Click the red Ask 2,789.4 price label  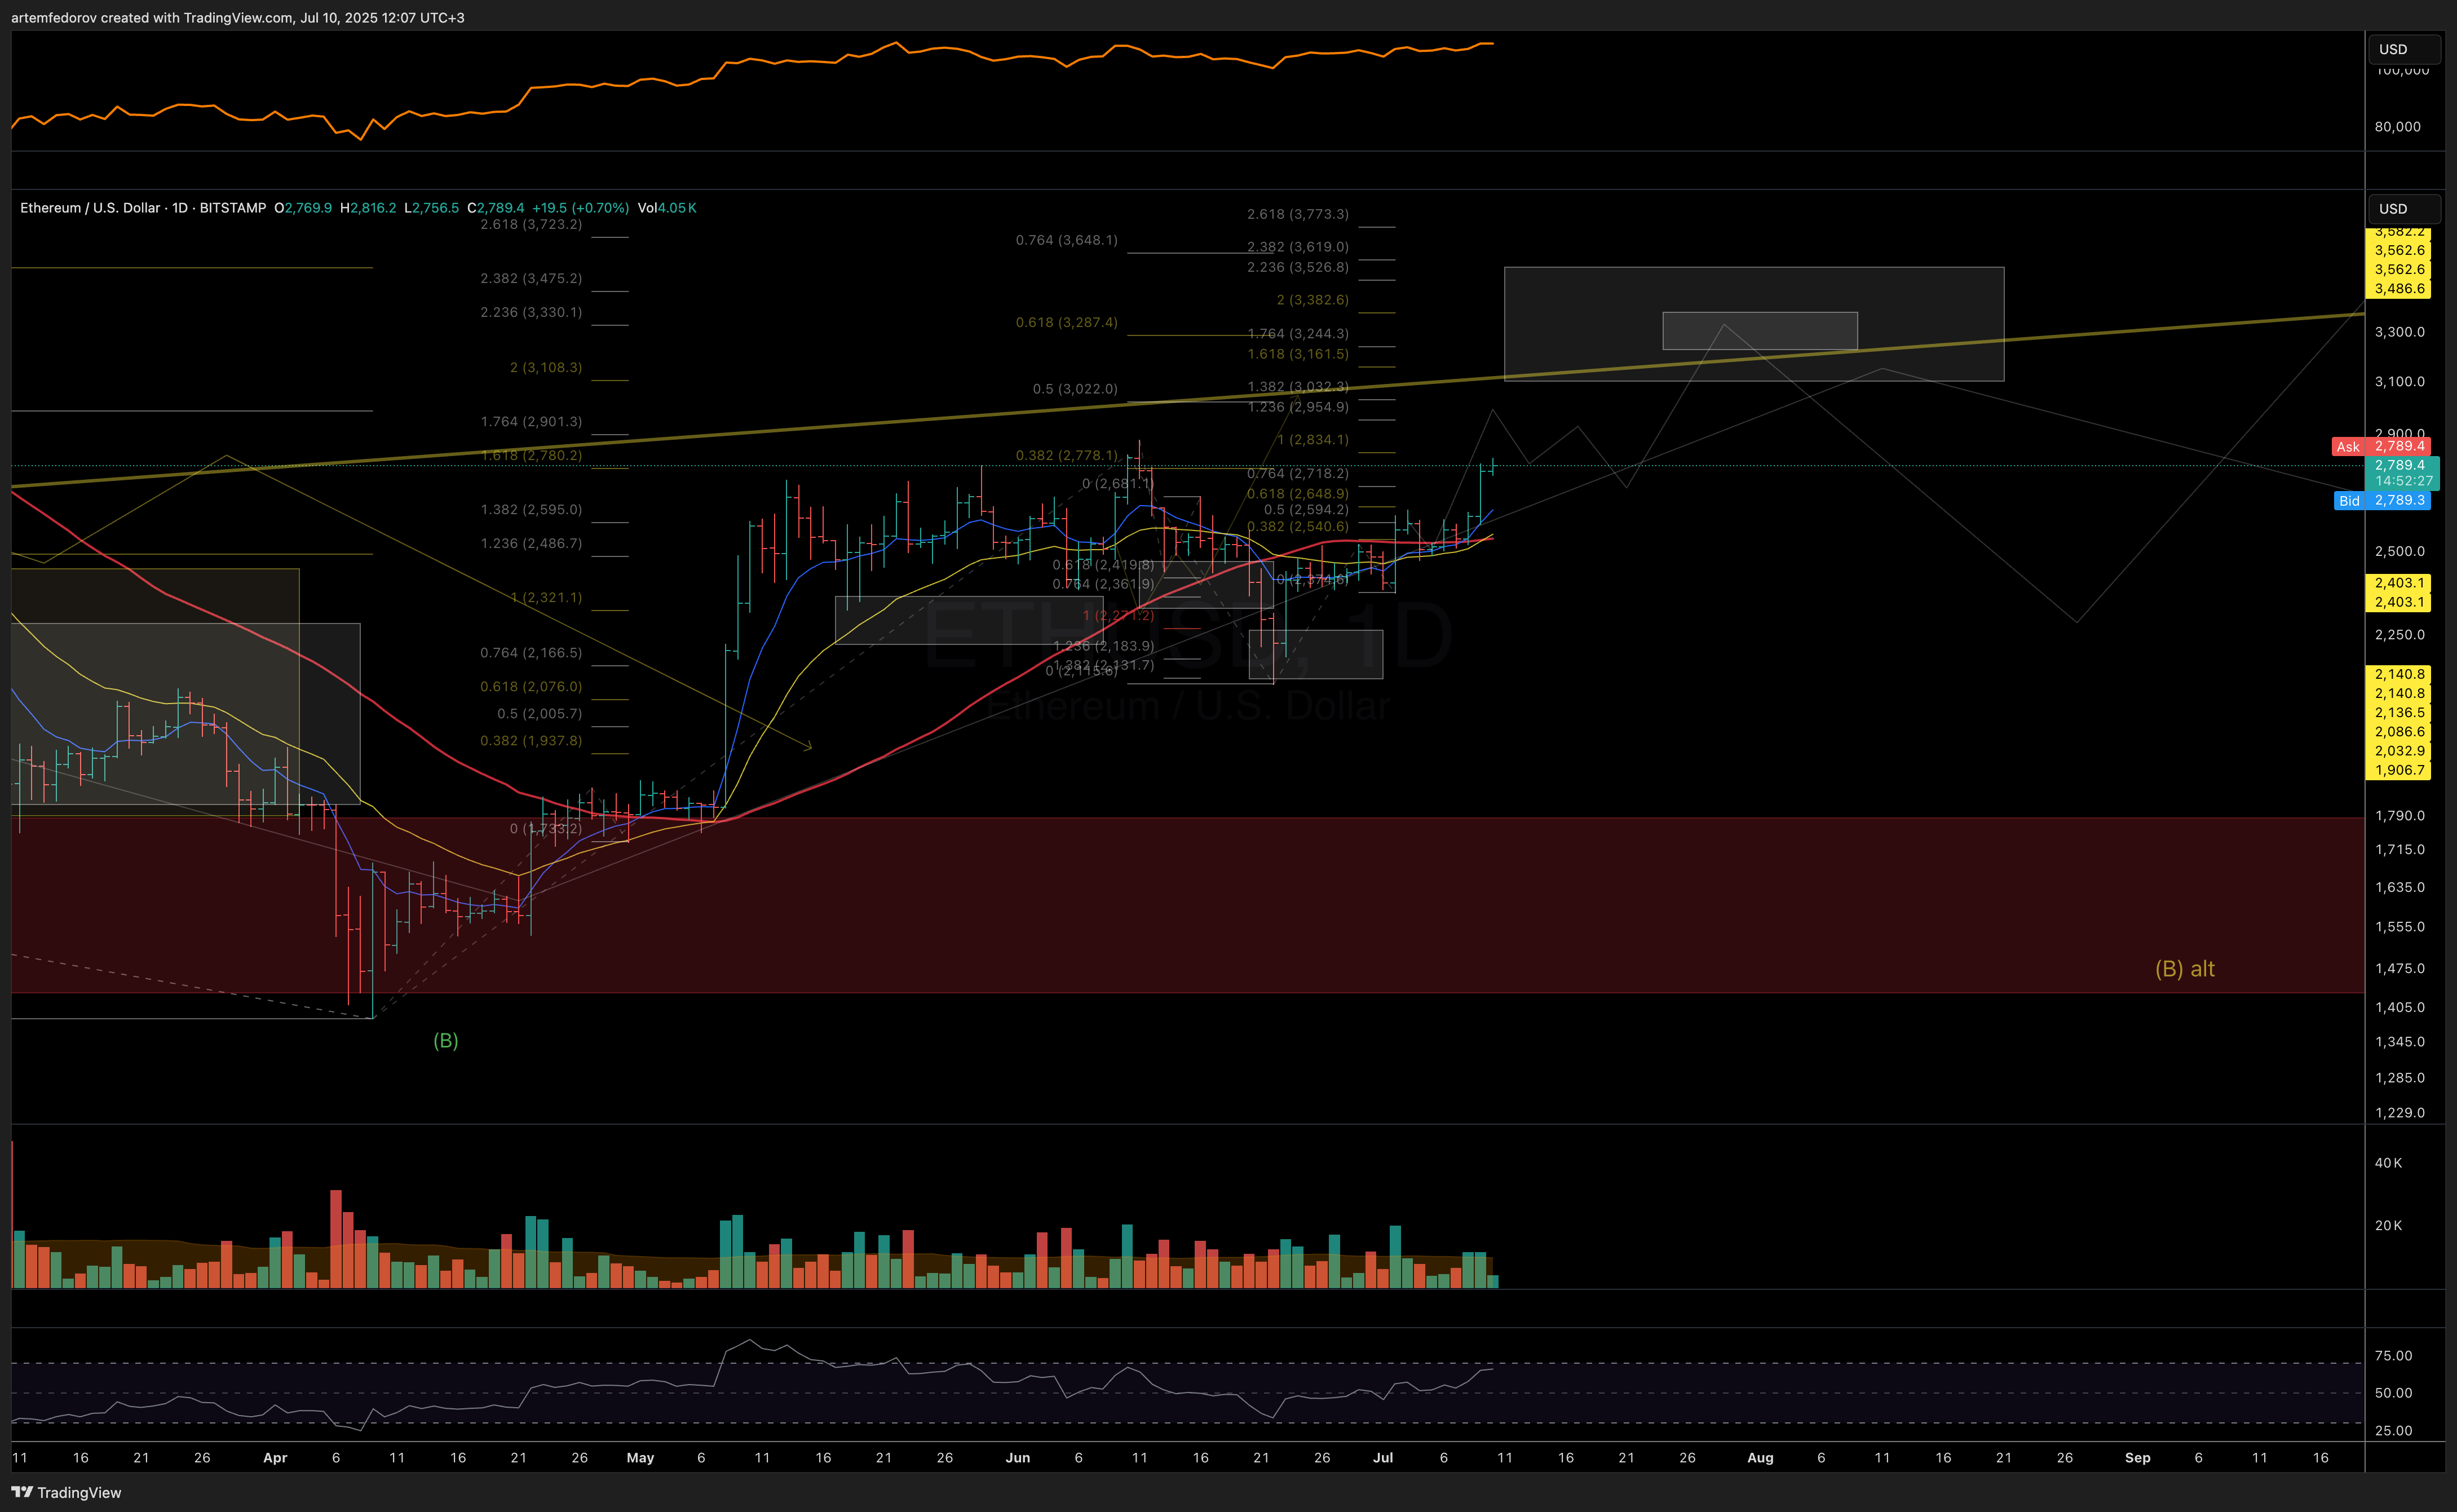[x=2380, y=446]
